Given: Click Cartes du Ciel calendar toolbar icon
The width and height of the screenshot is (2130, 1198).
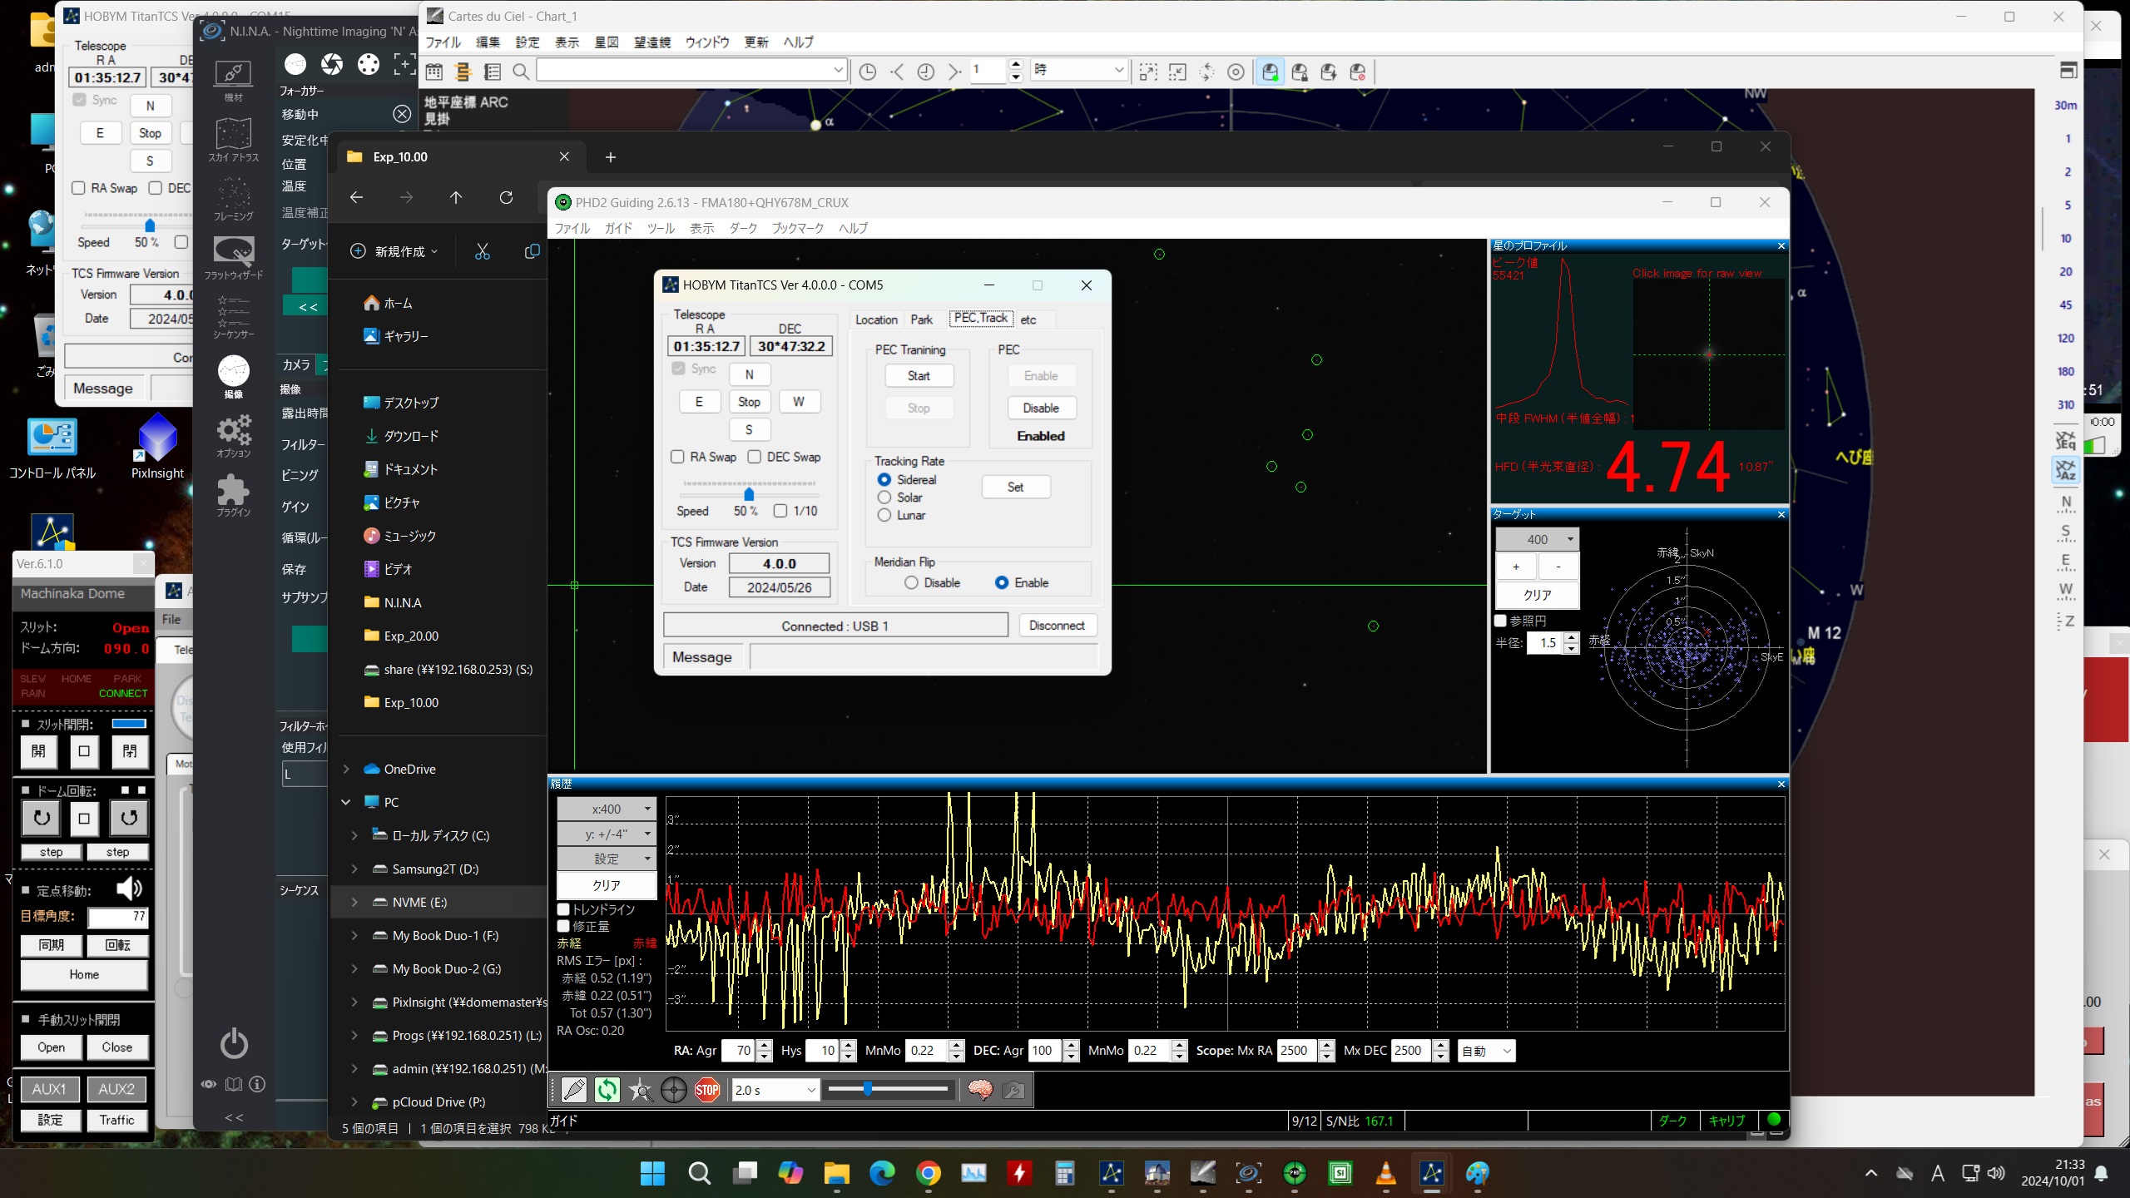Looking at the screenshot, I should (434, 72).
